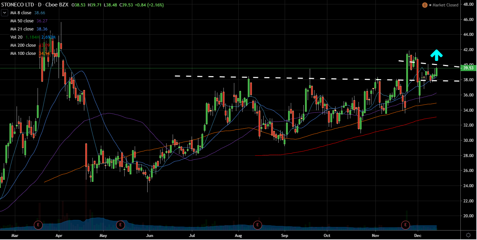Click the MA 21 value 38.36
Image resolution: width=477 pixels, height=240 pixels.
click(x=42, y=29)
